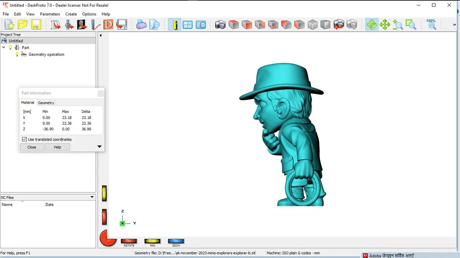This screenshot has width=460, height=258.
Task: Open the View menu
Action: [30, 14]
